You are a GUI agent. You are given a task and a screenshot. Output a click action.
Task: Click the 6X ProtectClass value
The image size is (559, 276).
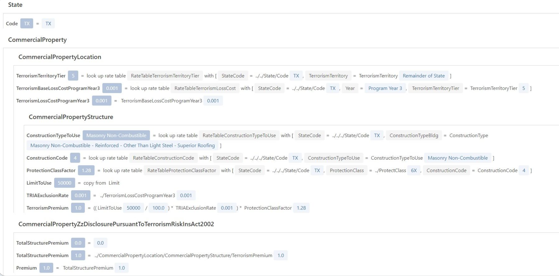pyautogui.click(x=414, y=170)
